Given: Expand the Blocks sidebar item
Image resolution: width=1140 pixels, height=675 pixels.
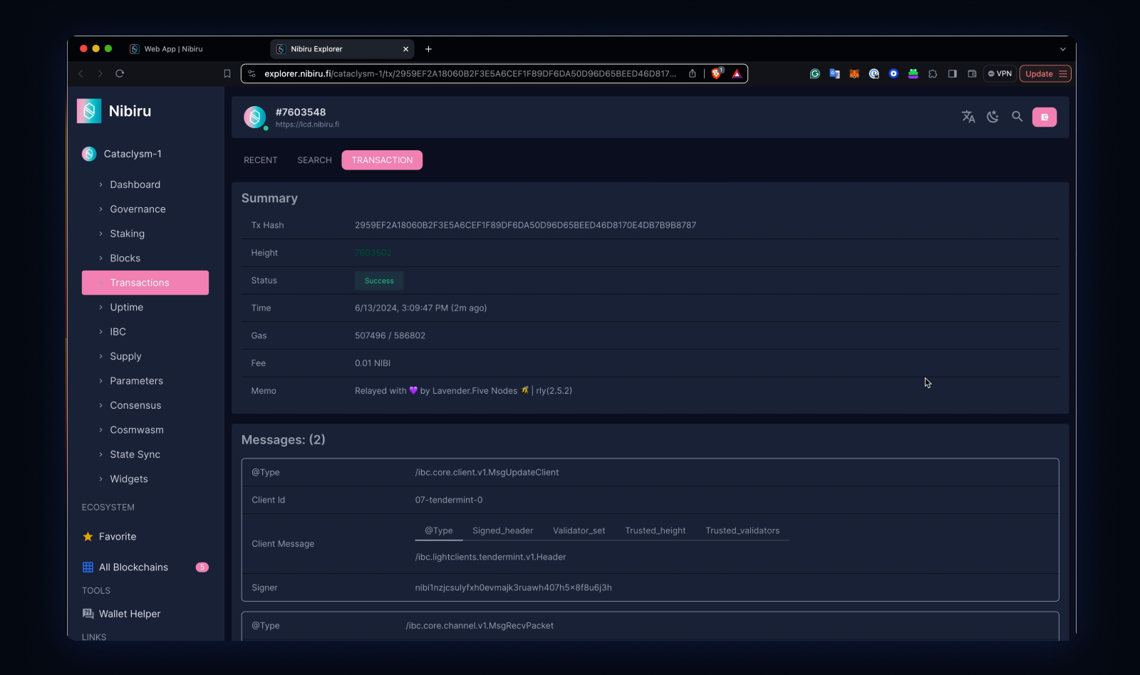Looking at the screenshot, I should (x=145, y=258).
